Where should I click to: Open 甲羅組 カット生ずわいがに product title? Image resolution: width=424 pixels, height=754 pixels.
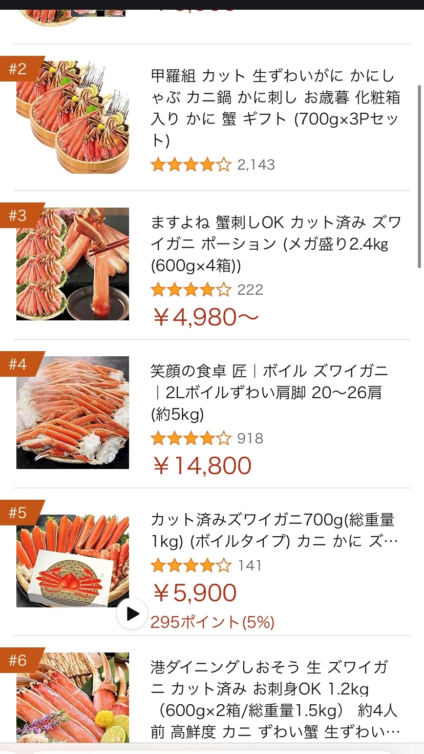pos(275,108)
